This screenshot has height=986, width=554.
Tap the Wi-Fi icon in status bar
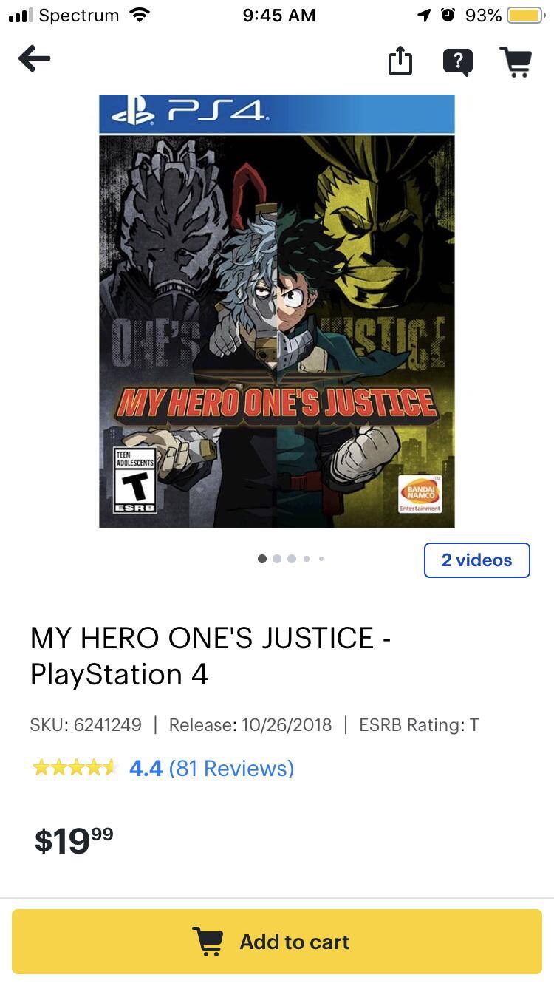[x=139, y=15]
